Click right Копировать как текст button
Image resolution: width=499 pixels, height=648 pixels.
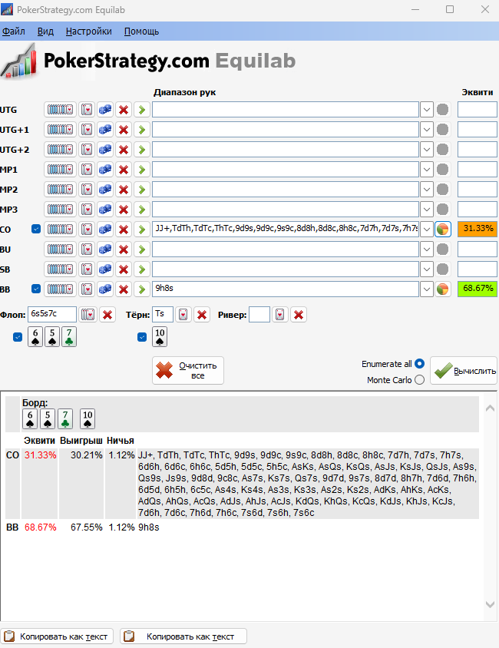pos(183,636)
